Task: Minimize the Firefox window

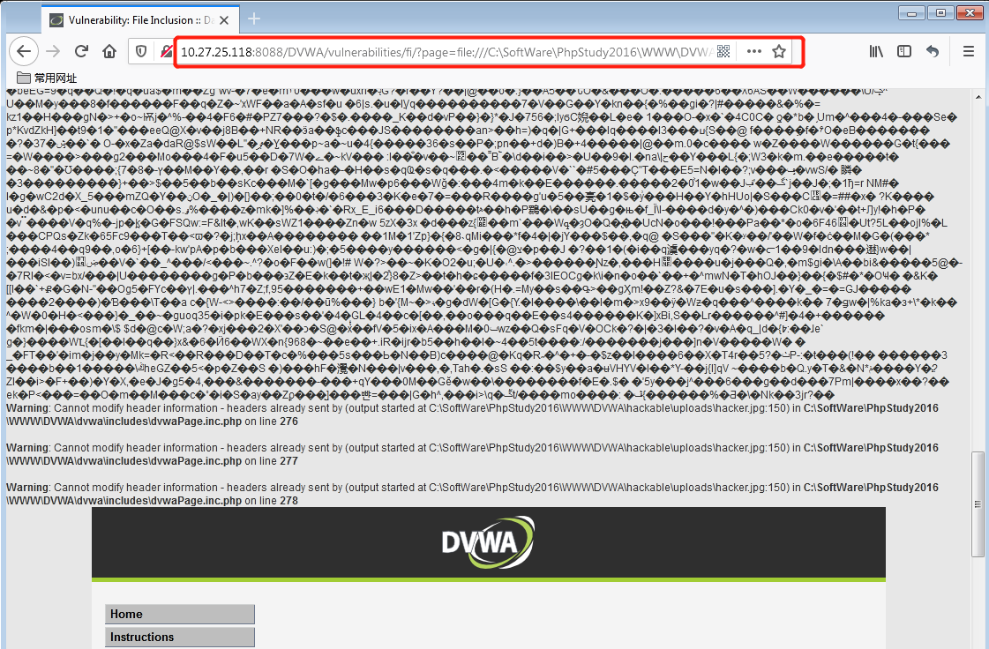Action: (911, 12)
